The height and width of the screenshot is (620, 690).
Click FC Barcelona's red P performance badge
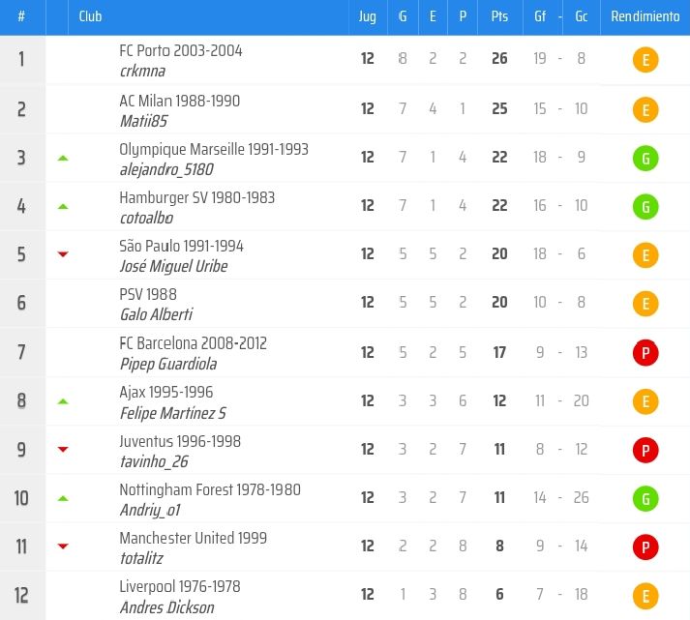point(645,353)
